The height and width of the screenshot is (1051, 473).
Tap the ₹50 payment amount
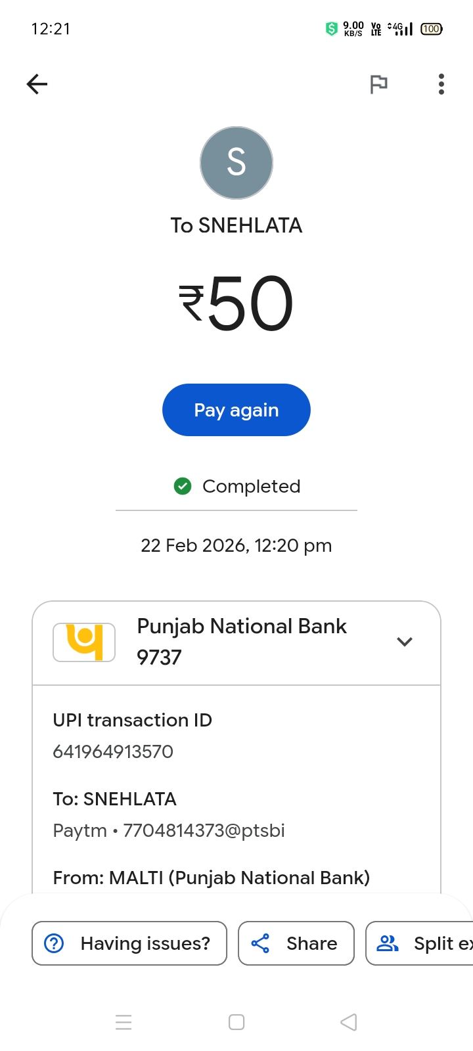click(x=236, y=303)
